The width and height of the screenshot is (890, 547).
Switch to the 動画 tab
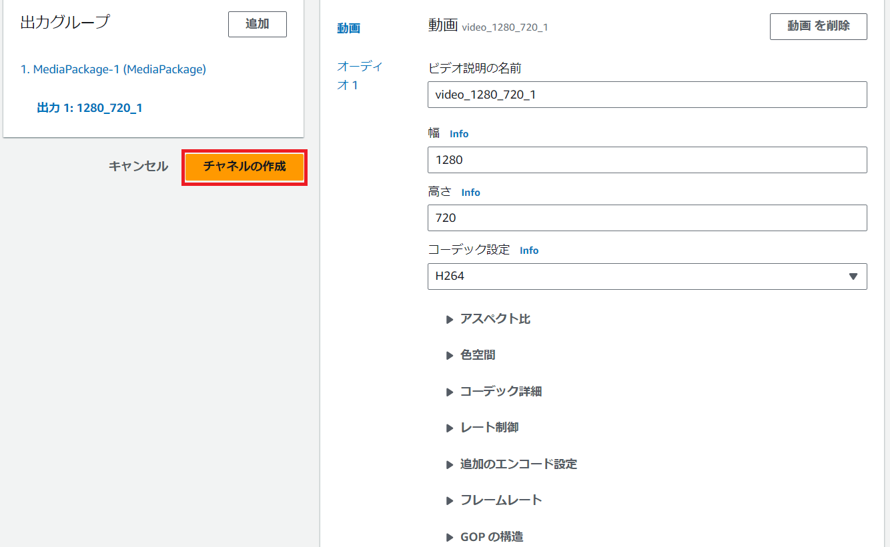[x=348, y=29]
